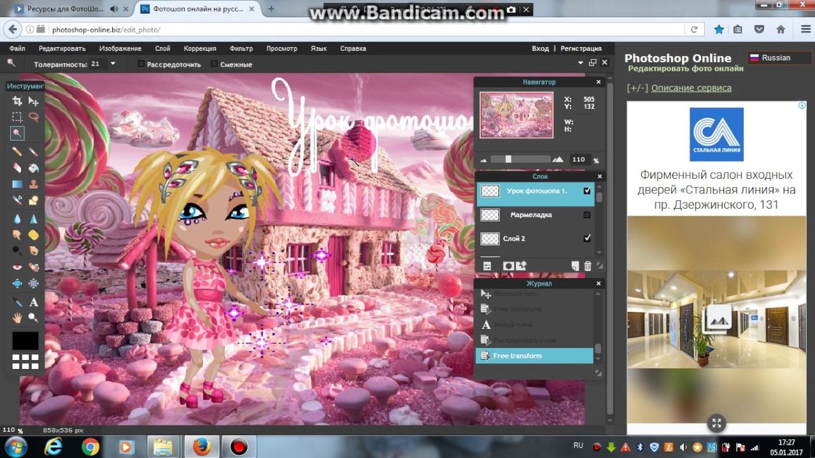Open the black foreground color swatch
The image size is (815, 458).
[25, 341]
